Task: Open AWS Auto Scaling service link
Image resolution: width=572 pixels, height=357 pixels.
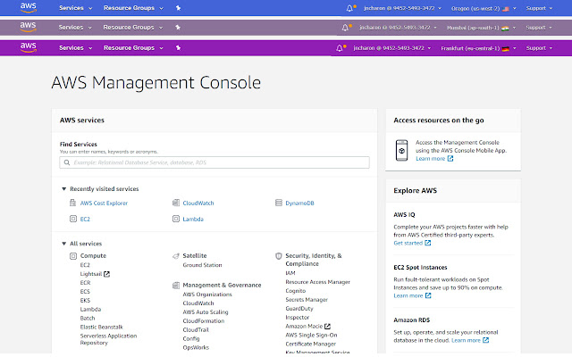Action: (x=206, y=312)
